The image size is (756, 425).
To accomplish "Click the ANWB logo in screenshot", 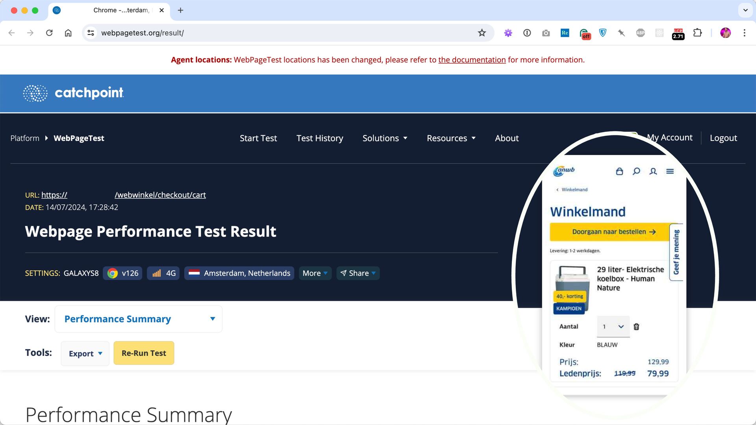I will coord(563,171).
